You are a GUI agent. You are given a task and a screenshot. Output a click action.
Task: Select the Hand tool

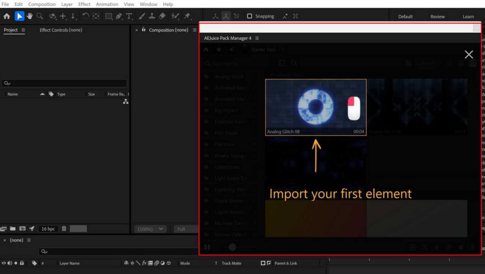click(x=30, y=16)
